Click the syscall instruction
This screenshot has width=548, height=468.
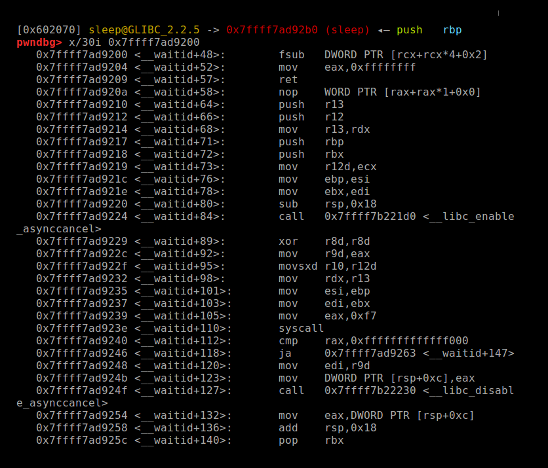click(301, 329)
